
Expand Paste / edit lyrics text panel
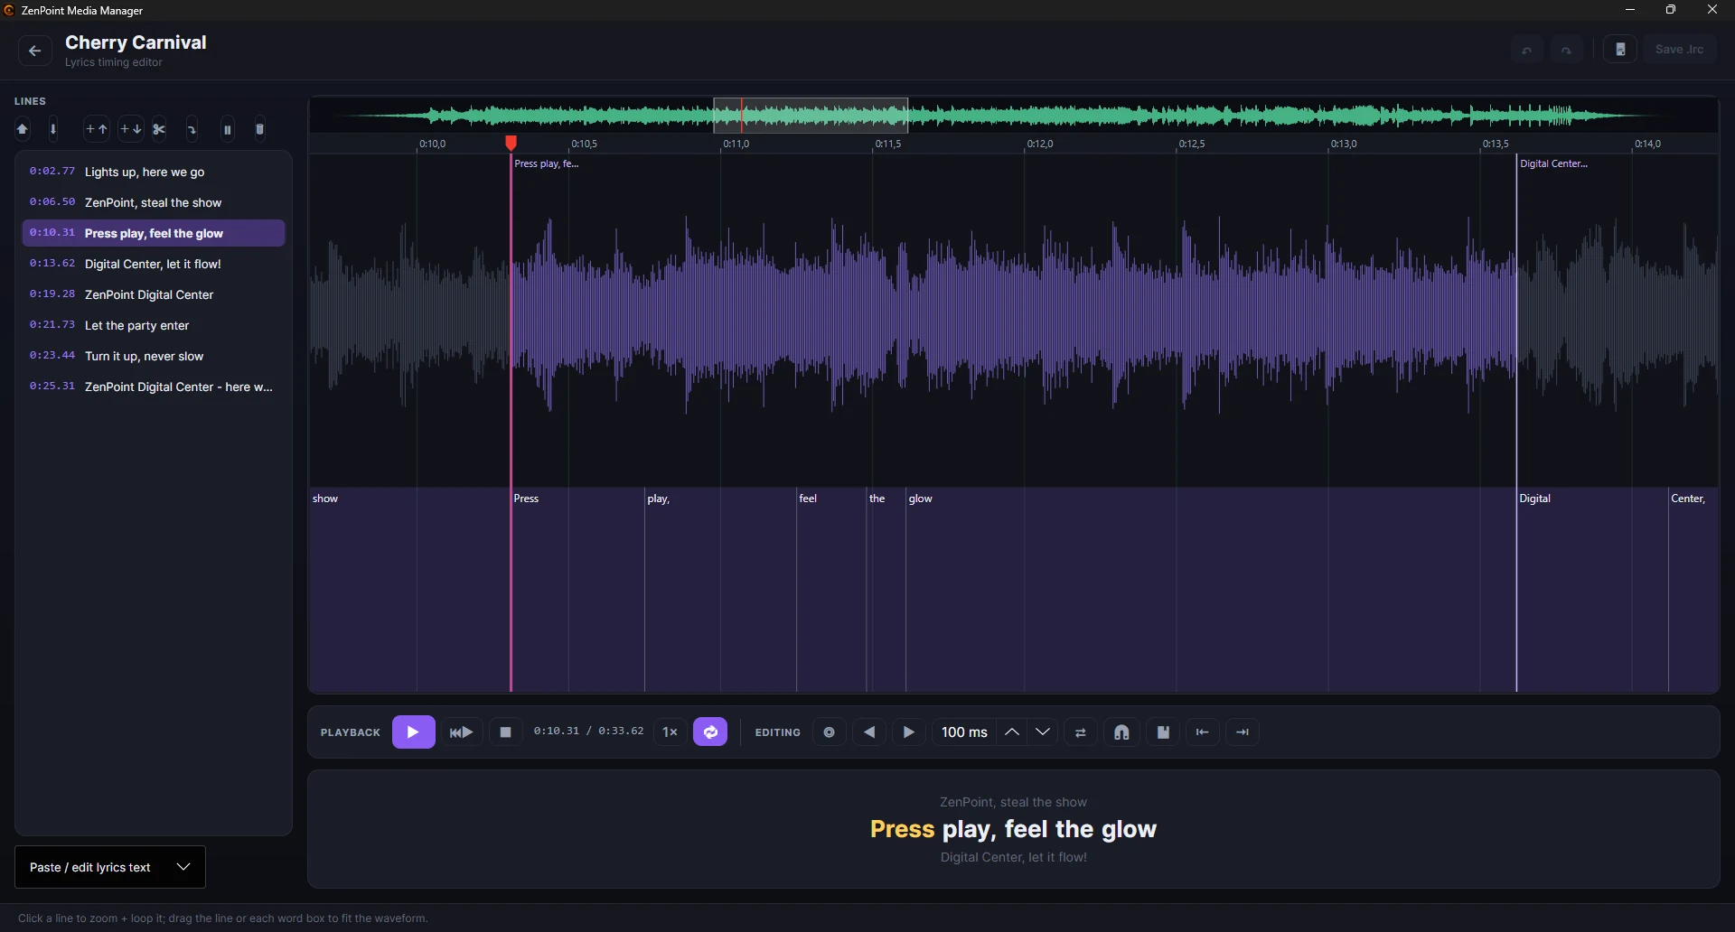(110, 867)
